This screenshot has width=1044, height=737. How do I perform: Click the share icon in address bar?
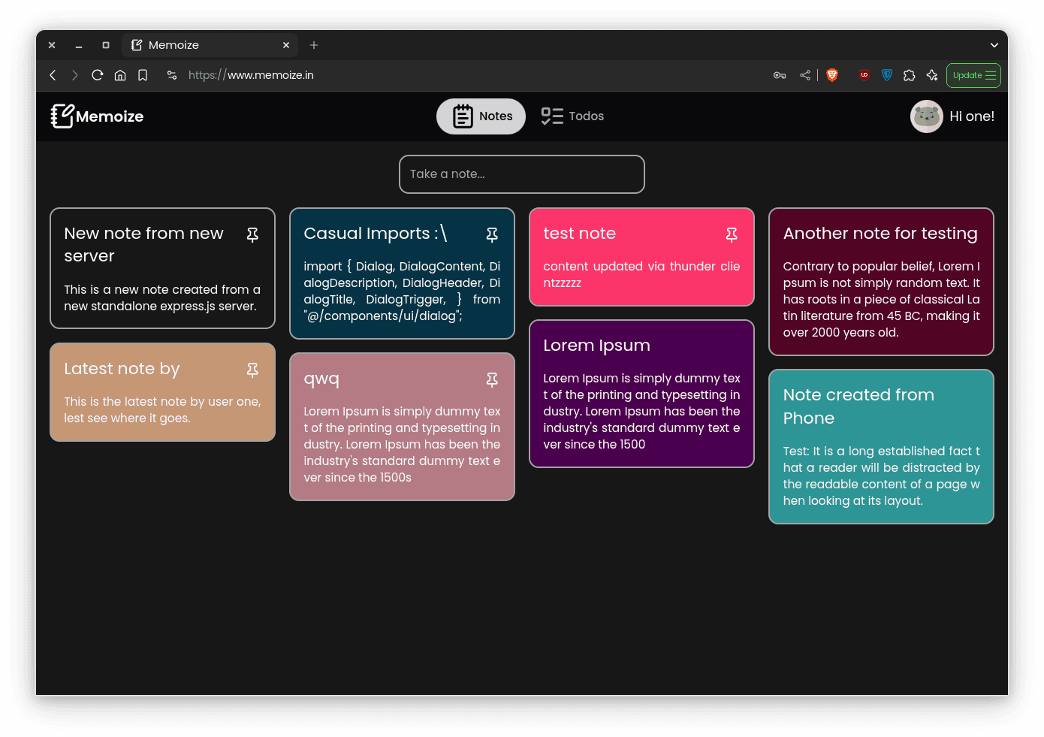click(805, 75)
